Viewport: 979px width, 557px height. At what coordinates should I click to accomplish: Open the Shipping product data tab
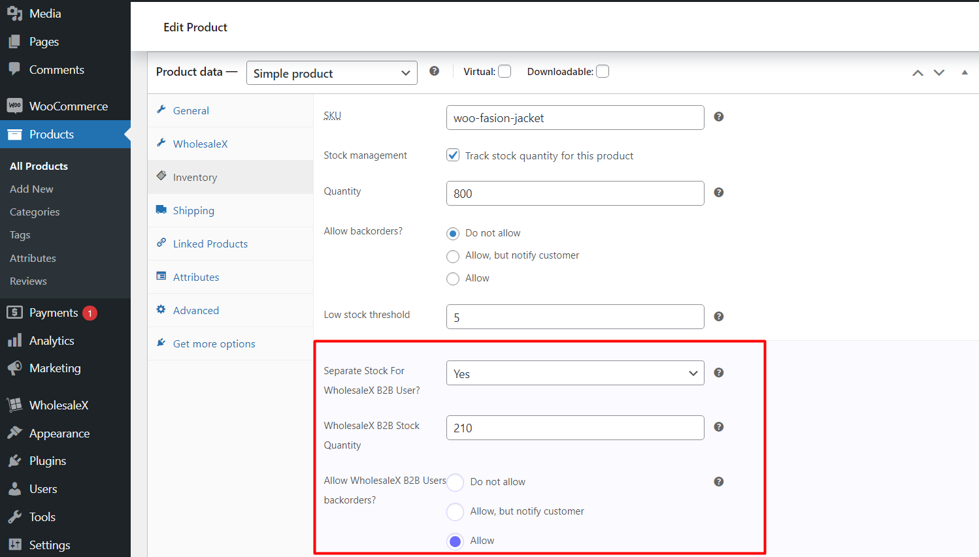click(x=230, y=210)
